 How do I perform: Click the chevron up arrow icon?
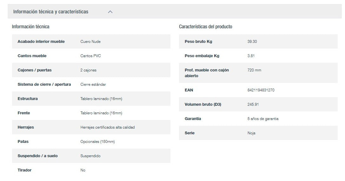click(x=110, y=12)
